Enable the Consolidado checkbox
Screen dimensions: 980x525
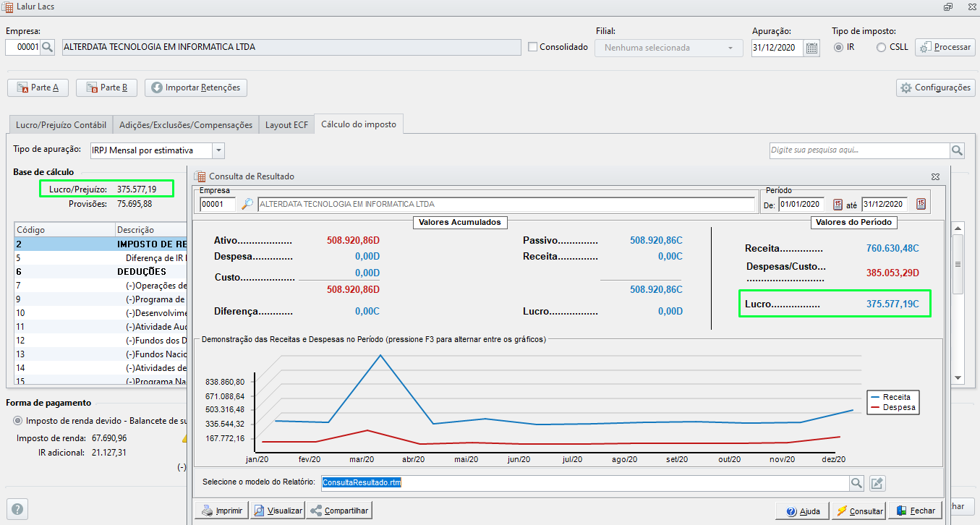click(x=533, y=47)
